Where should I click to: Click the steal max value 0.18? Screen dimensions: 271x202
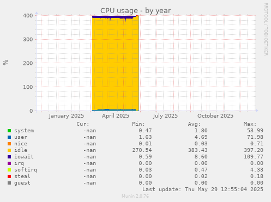click(257, 176)
